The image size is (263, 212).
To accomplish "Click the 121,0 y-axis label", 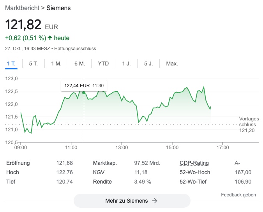I will click(x=11, y=129).
